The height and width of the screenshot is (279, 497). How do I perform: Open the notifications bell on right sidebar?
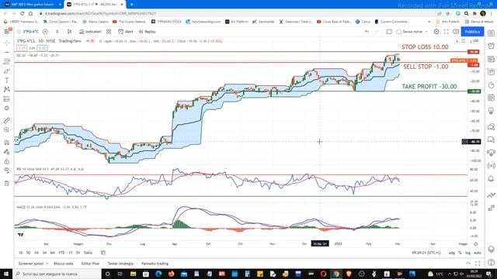(x=491, y=179)
